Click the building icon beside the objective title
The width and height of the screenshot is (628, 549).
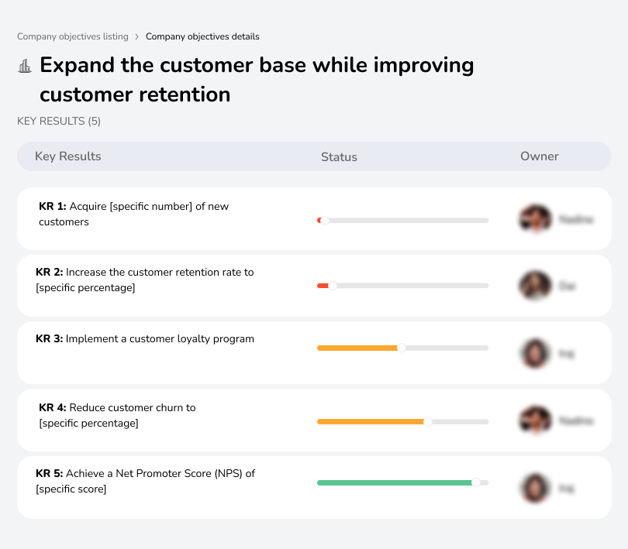coord(24,66)
